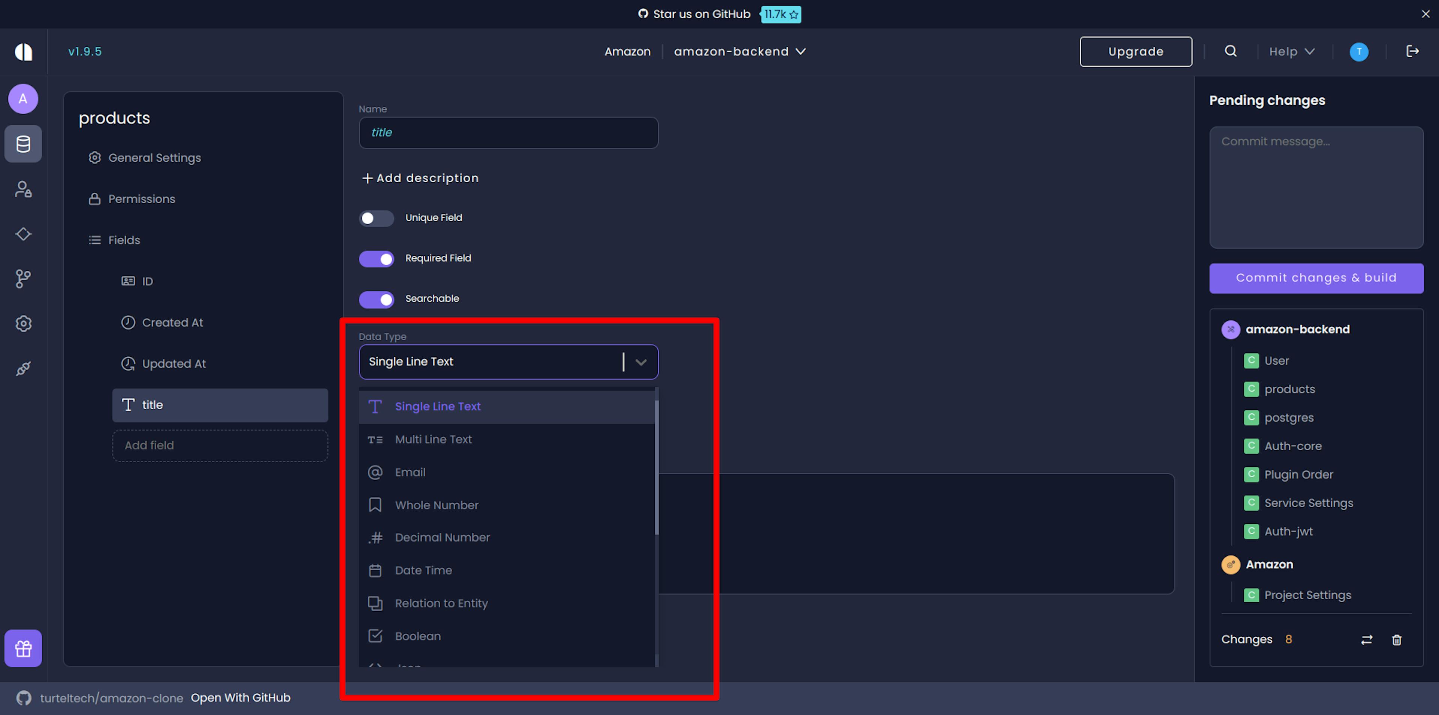Turn off the Required Field toggle

click(376, 259)
